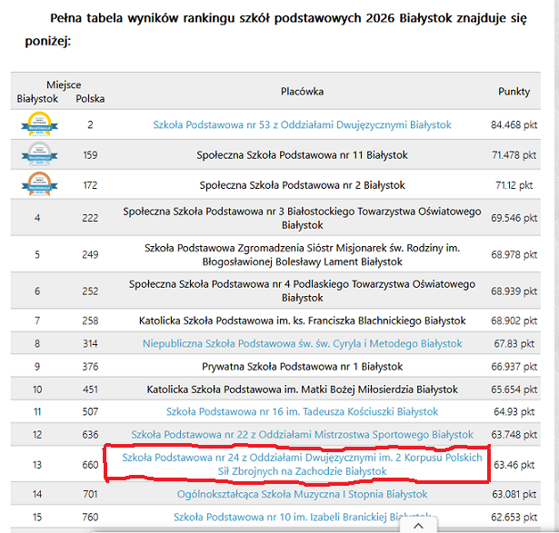The image size is (559, 533).
Task: Select Prywatna Szkoła Podstawowa nr 1 name
Action: point(302,367)
